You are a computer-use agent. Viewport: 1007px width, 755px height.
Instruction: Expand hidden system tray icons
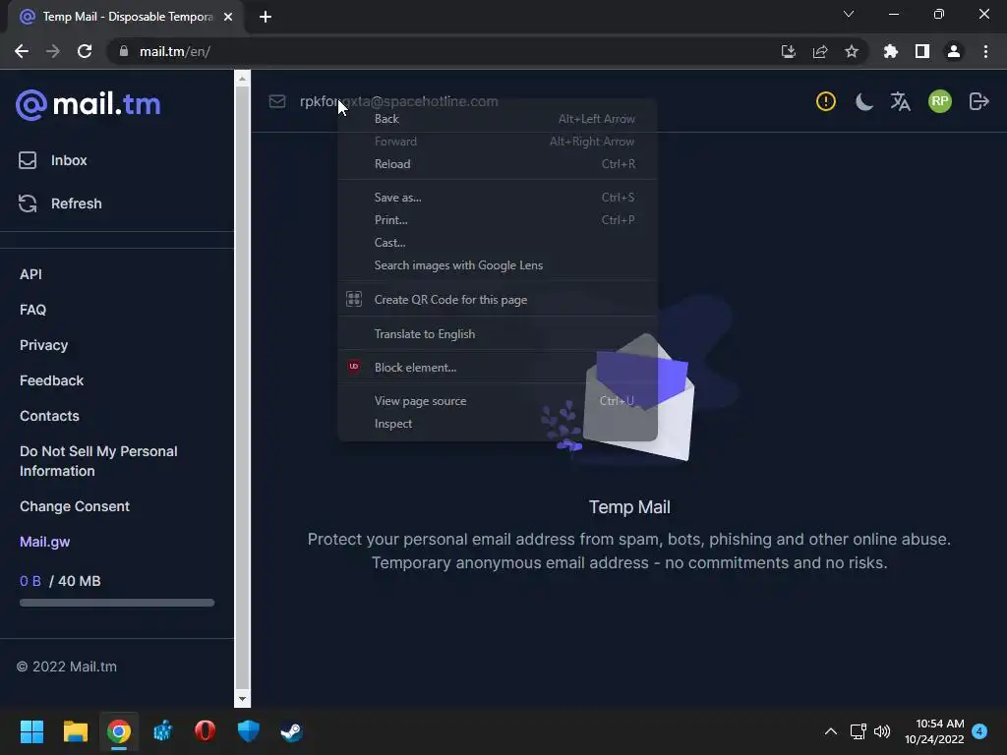(830, 731)
